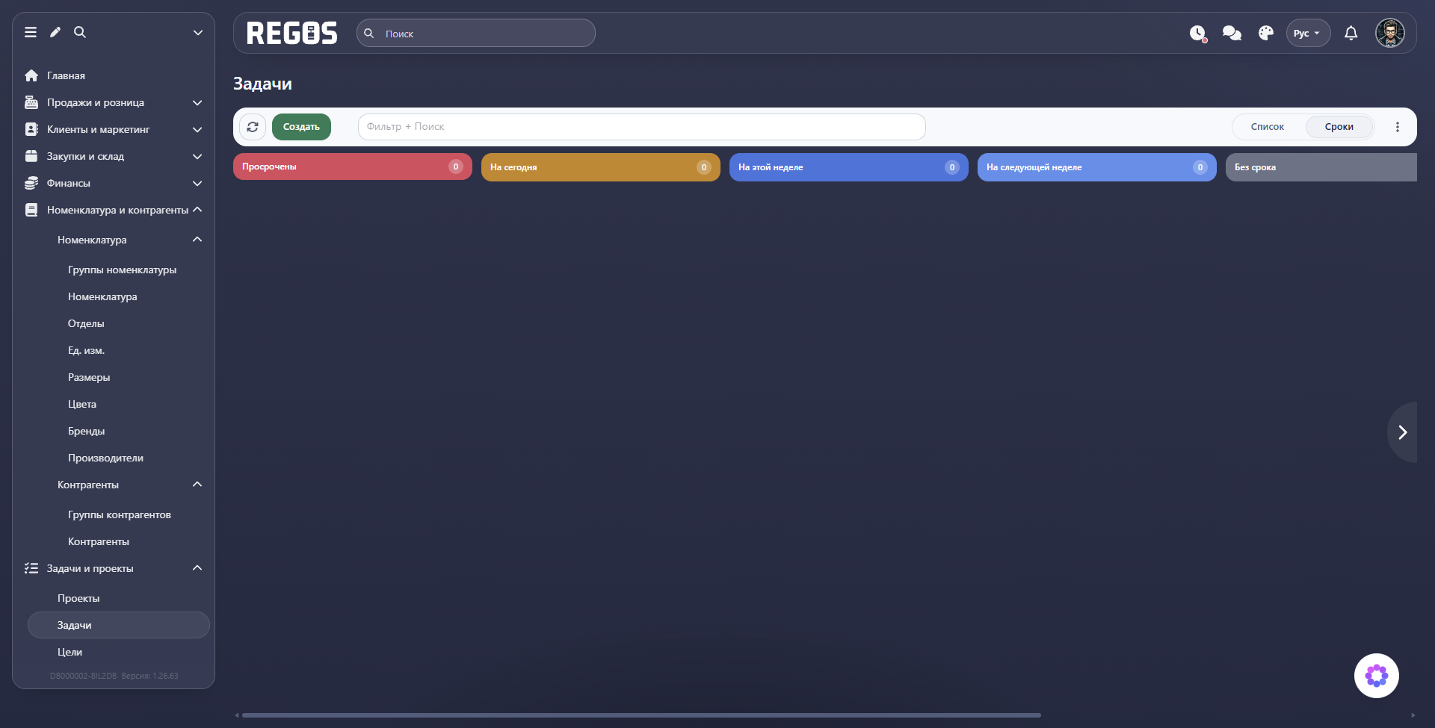Open the floating assistant flower button

point(1377,676)
